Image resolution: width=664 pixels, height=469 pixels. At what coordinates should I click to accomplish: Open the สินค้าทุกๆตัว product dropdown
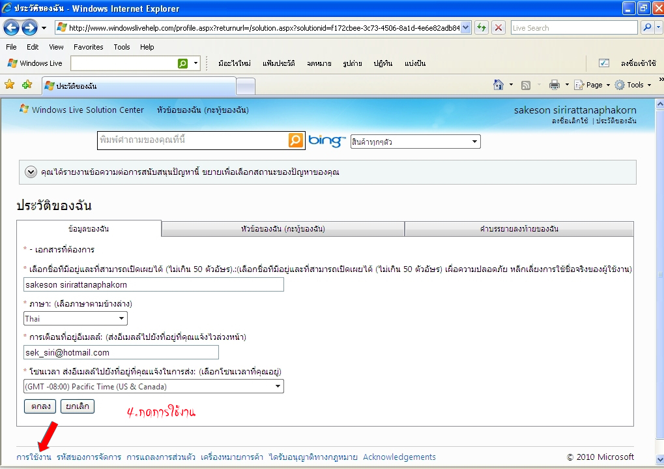[416, 142]
